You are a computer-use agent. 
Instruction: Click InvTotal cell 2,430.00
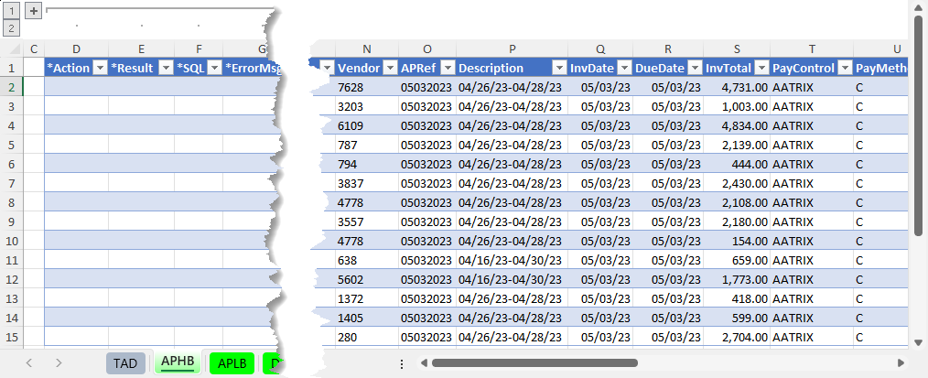(737, 183)
